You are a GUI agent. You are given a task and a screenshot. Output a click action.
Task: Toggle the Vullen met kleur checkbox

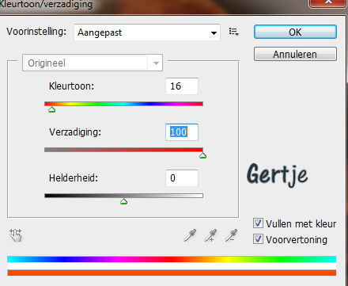click(x=258, y=223)
